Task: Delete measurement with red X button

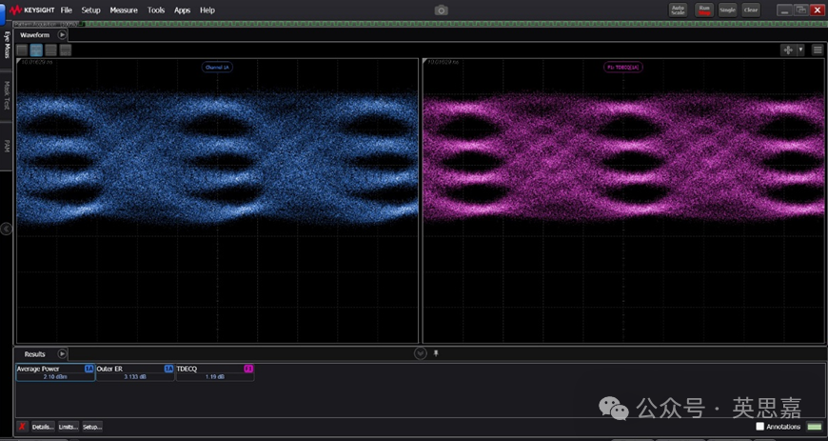Action: (22, 426)
